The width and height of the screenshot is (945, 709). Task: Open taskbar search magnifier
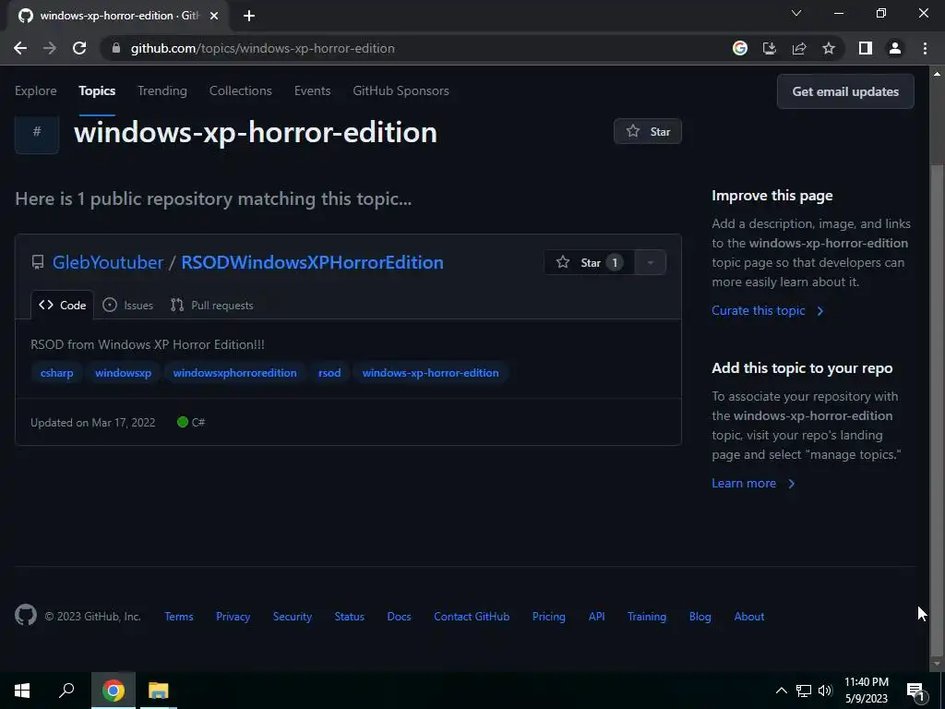[66, 691]
